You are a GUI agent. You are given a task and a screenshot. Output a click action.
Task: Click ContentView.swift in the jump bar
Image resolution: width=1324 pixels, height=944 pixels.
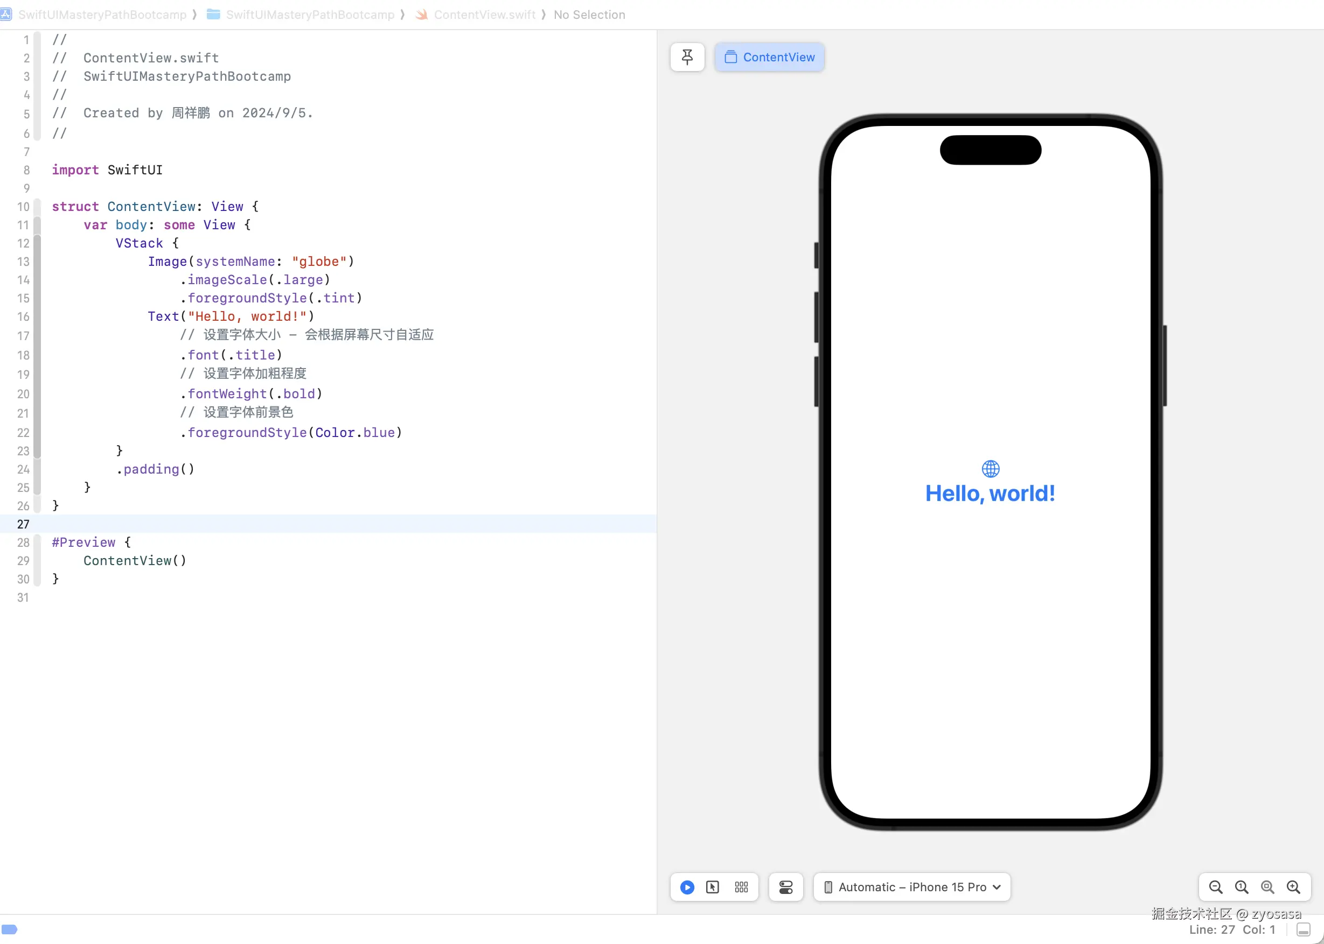click(484, 15)
